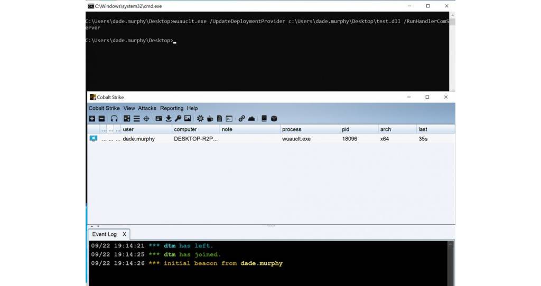View screenshots with the picture icon

[188, 119]
